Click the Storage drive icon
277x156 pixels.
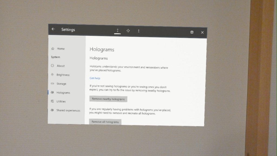click(52, 83)
